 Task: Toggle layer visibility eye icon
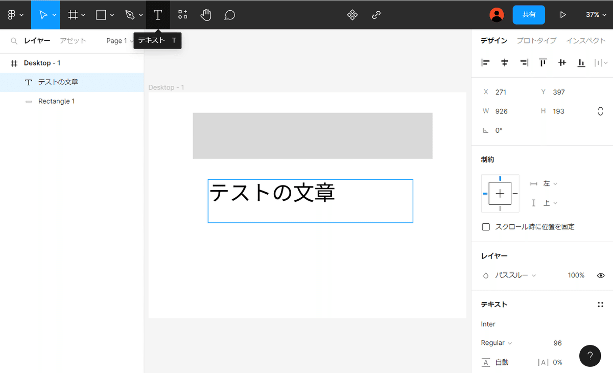tap(601, 275)
